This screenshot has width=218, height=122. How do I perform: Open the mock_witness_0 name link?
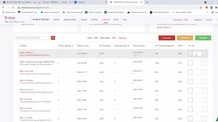click(x=27, y=53)
